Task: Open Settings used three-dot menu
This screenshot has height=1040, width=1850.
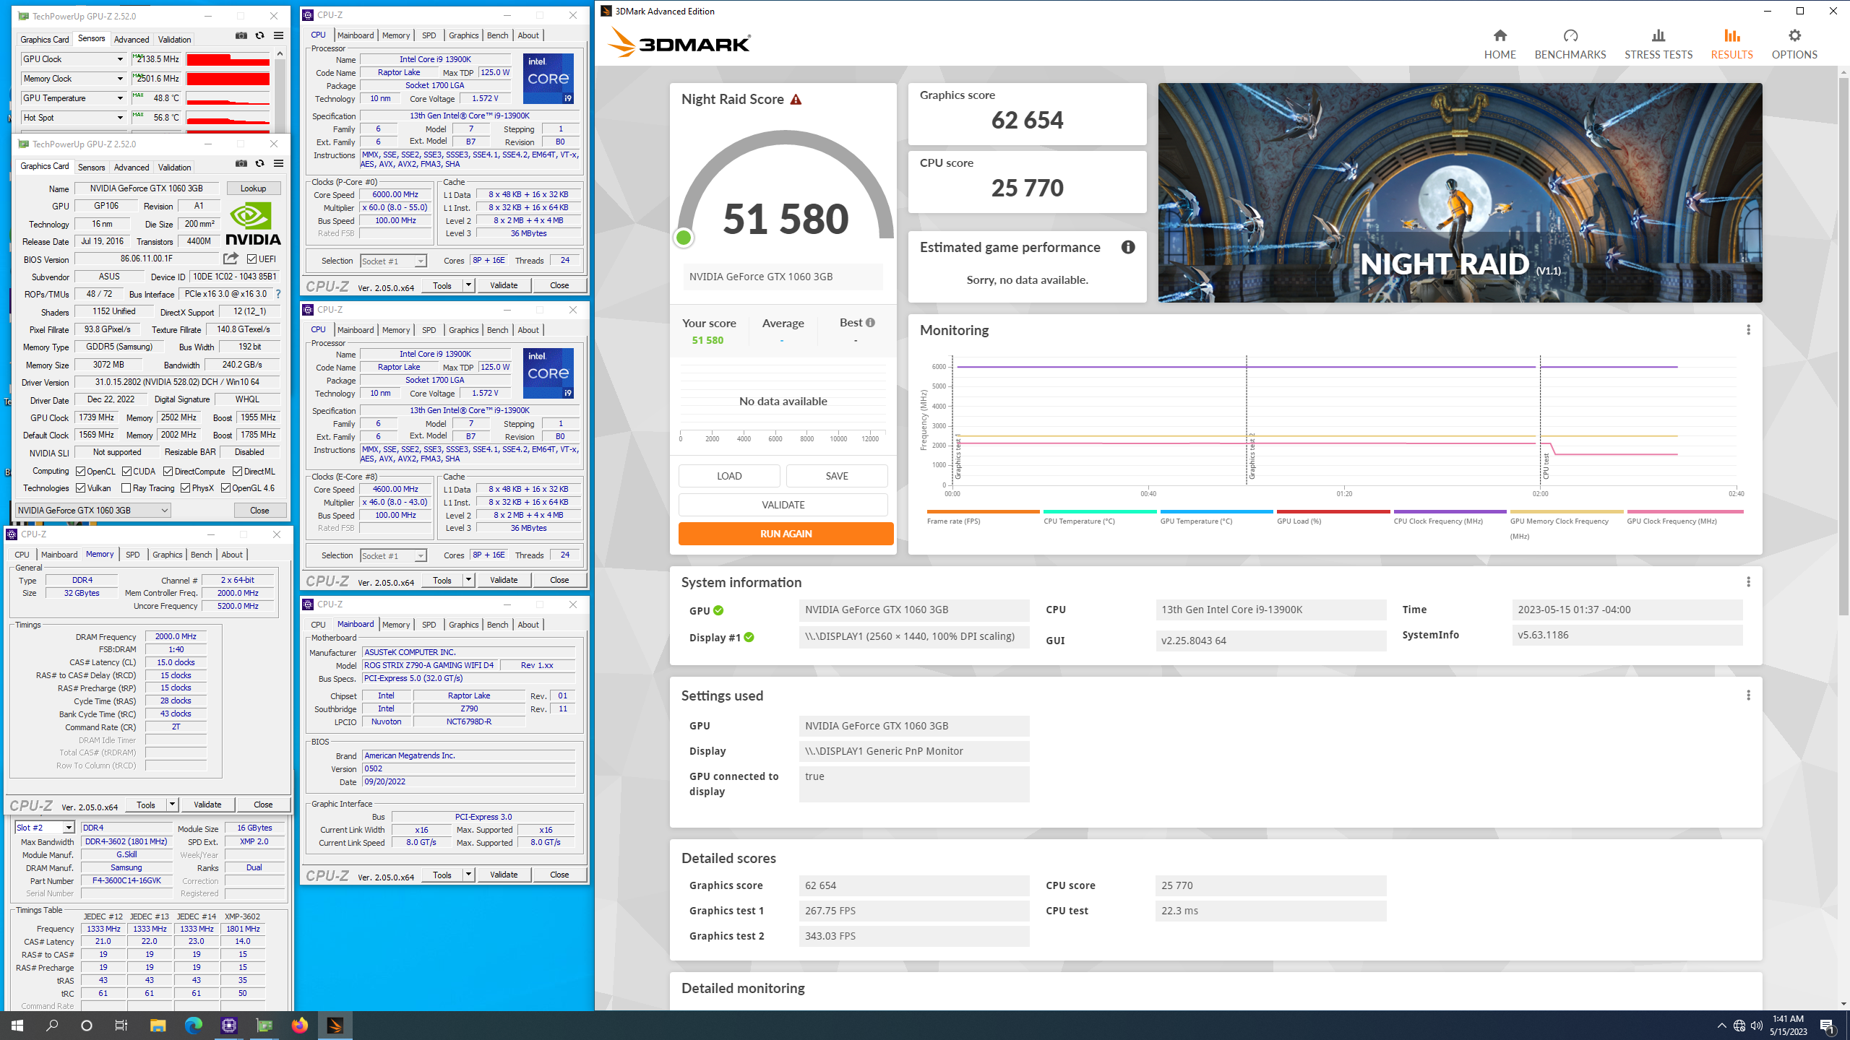Action: pyautogui.click(x=1748, y=695)
